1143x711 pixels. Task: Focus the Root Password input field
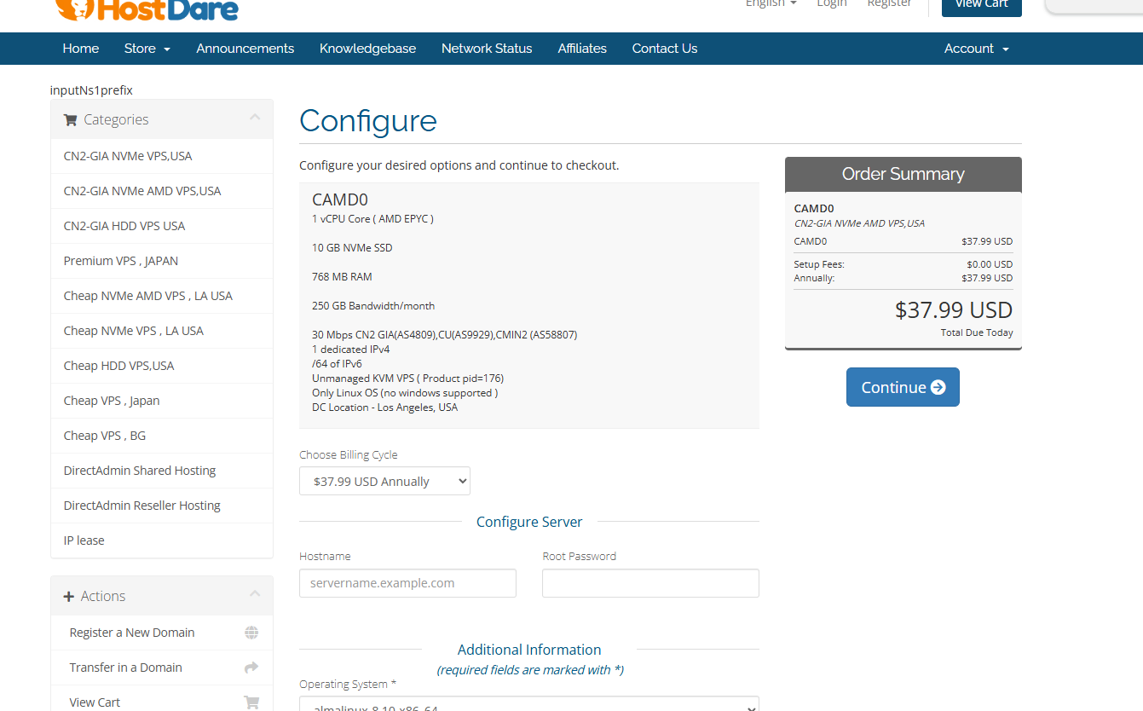point(650,583)
